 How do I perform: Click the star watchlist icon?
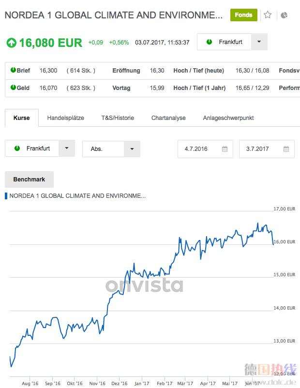point(268,15)
